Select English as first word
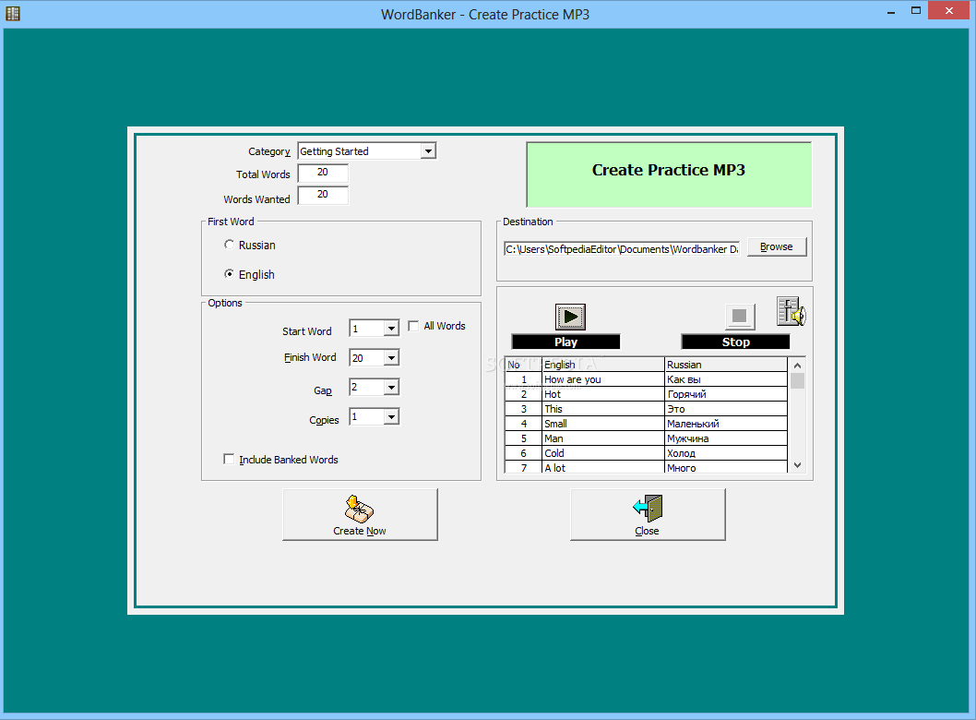 pos(229,274)
